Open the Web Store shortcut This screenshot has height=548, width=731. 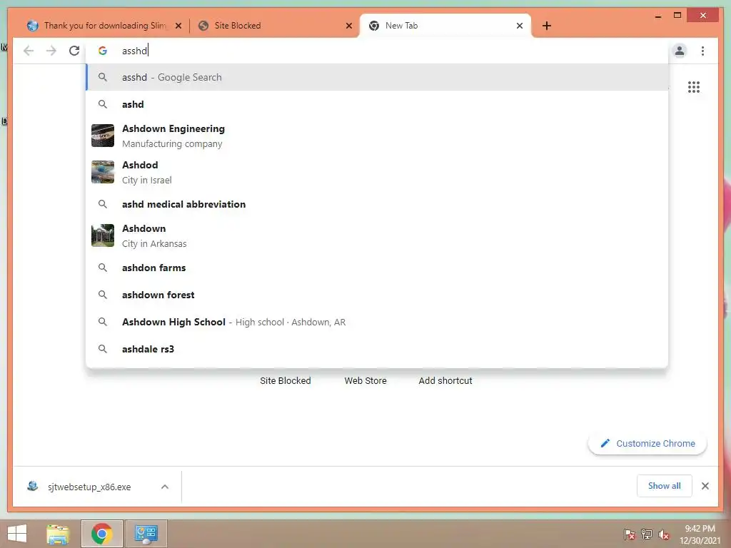click(x=365, y=381)
